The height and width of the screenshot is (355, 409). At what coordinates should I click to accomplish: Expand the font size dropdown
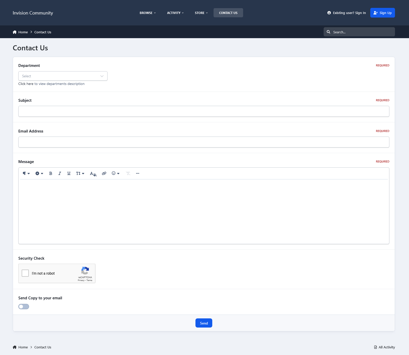coord(80,173)
